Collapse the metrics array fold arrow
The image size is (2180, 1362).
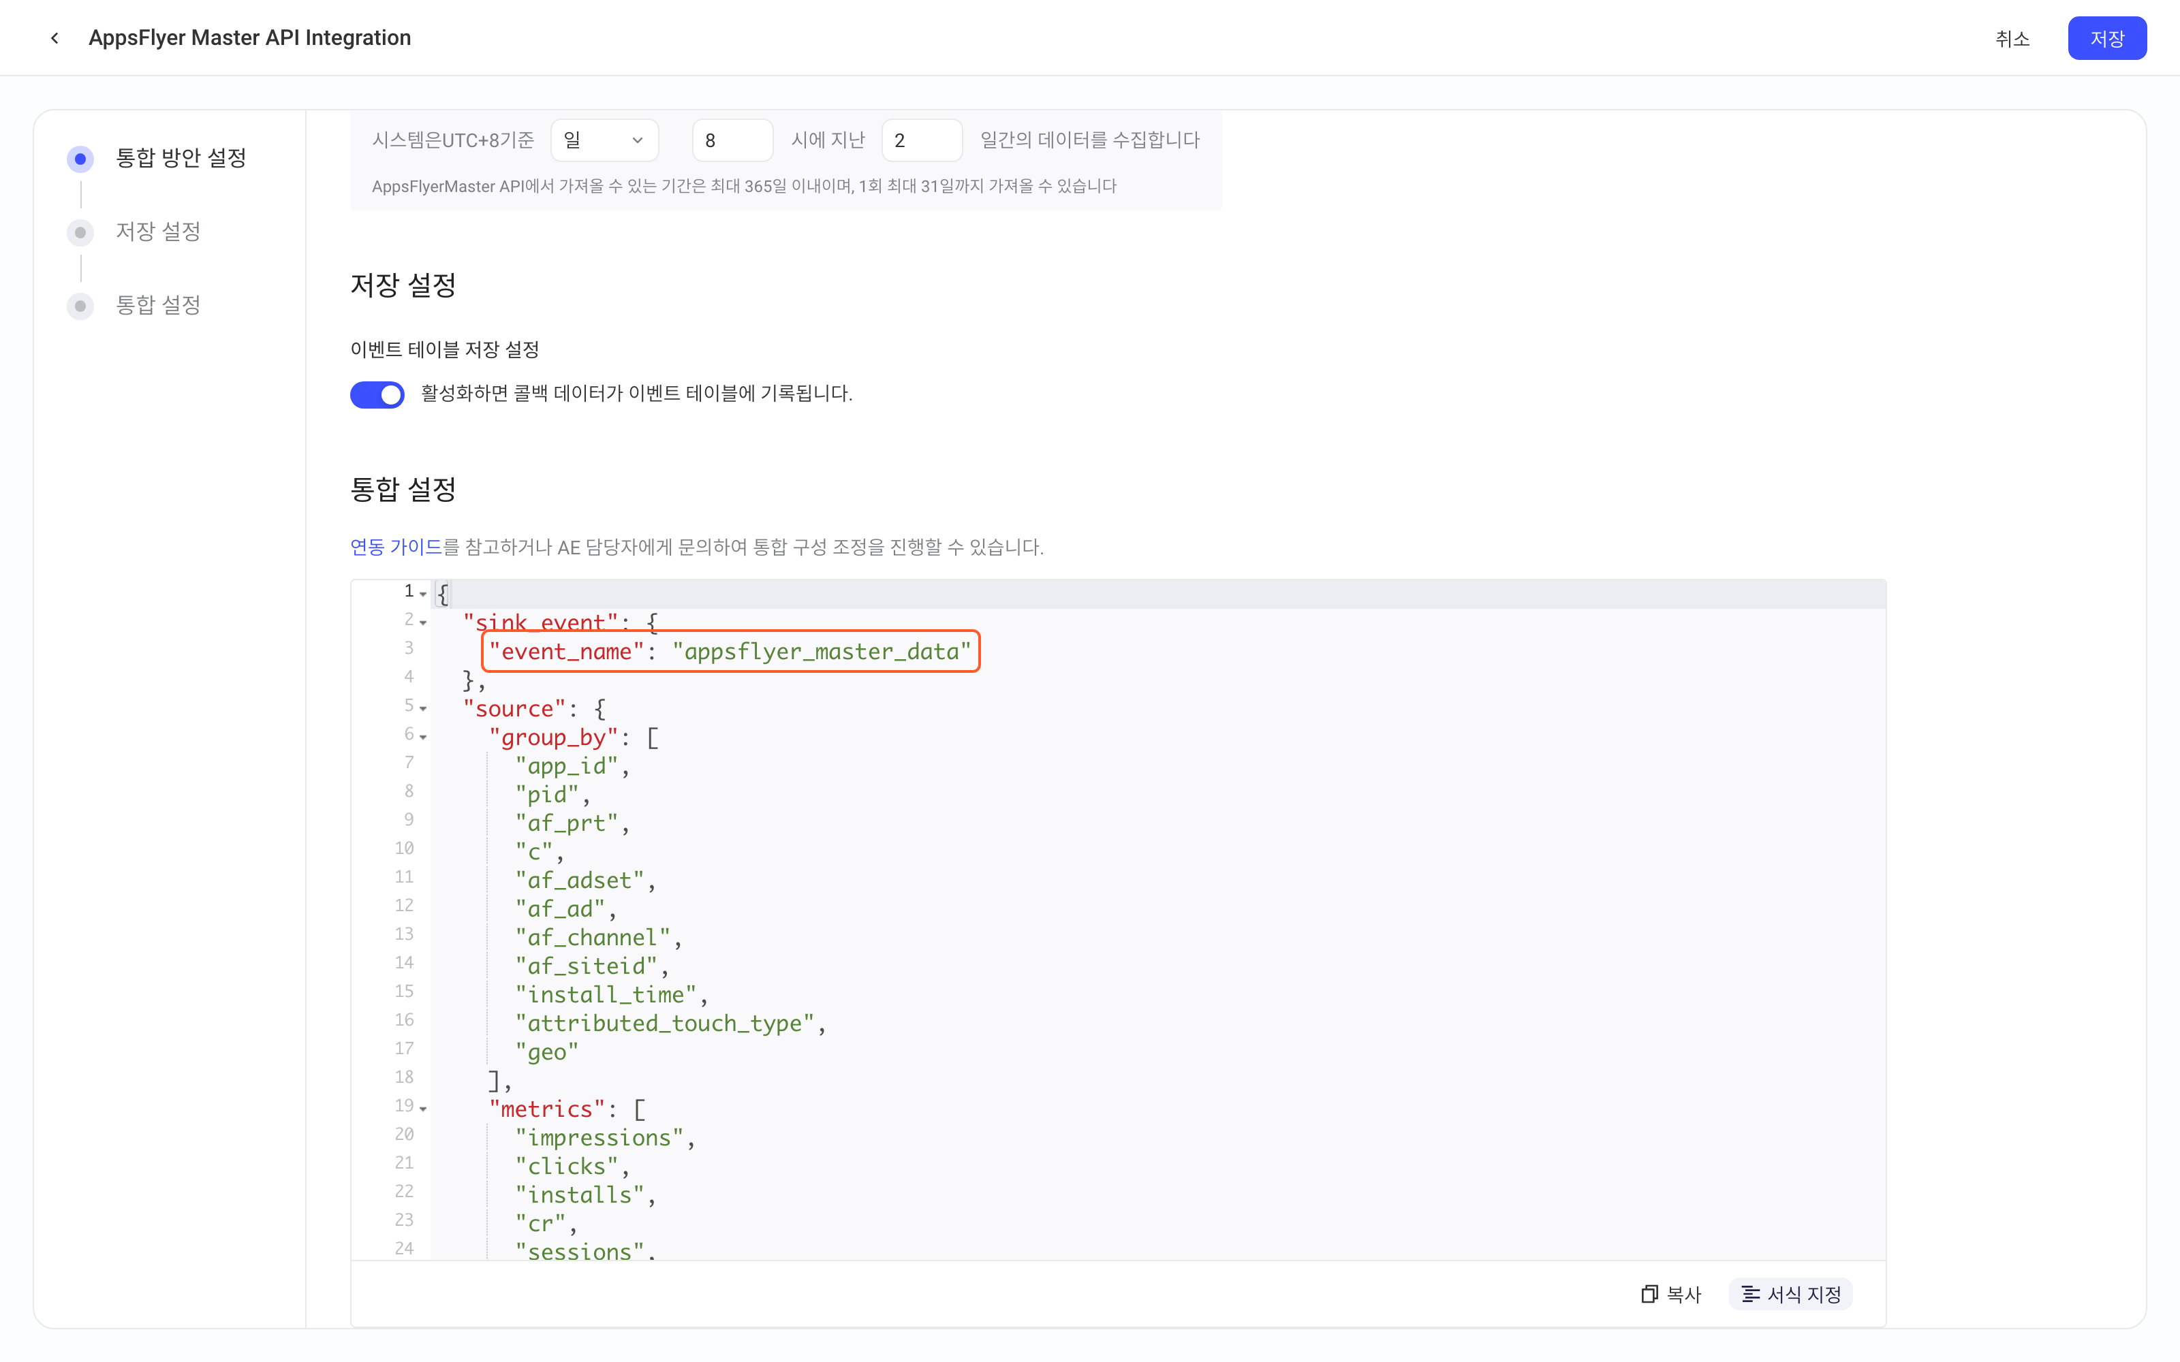(423, 1109)
